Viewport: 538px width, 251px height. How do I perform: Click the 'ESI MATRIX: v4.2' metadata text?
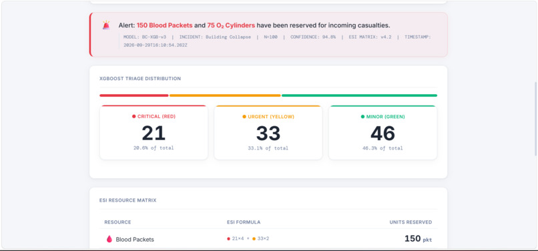[370, 37]
